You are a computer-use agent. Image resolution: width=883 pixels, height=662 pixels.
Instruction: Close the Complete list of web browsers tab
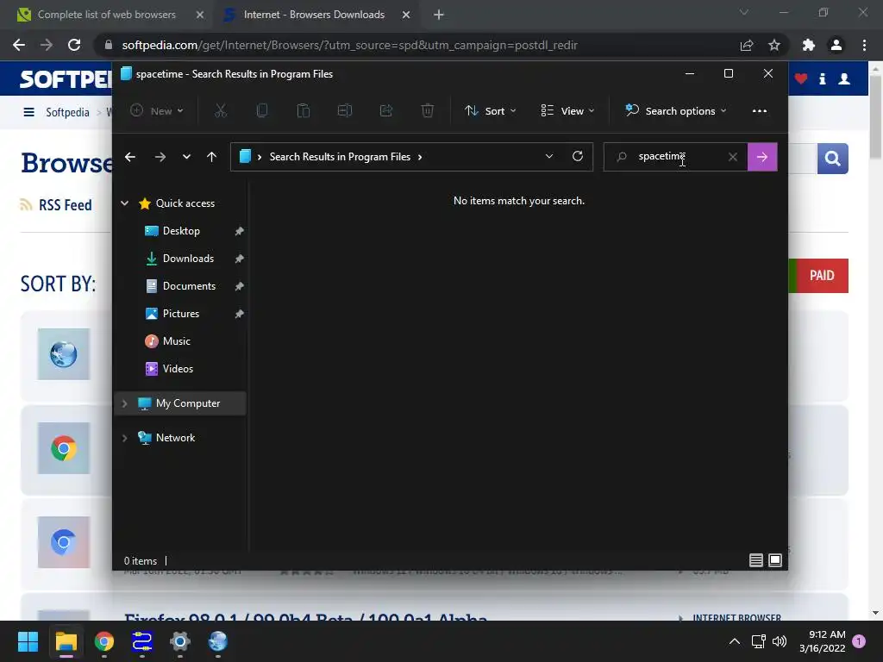[200, 15]
